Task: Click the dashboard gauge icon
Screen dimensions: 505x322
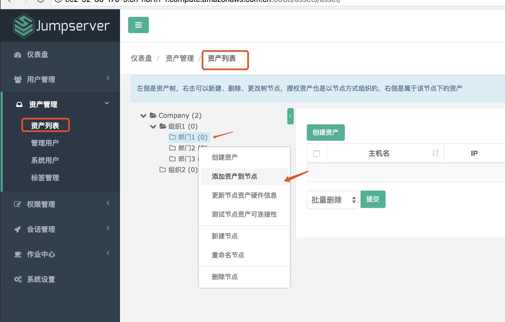Action: click(x=18, y=55)
